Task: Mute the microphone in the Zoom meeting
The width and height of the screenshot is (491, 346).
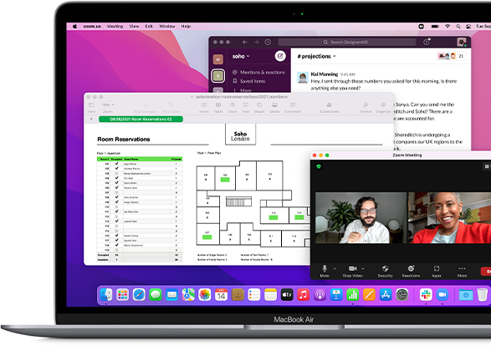Action: pyautogui.click(x=325, y=271)
